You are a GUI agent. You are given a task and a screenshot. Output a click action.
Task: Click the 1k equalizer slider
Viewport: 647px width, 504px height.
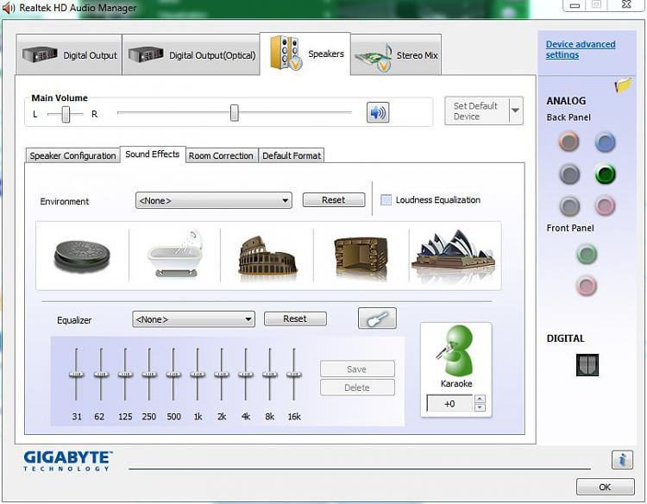tap(198, 374)
